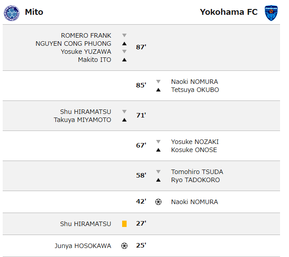Click sub-in arrow beside NGUYEN CONG PHUONG
This screenshot has width=289, height=257.
tap(124, 44)
